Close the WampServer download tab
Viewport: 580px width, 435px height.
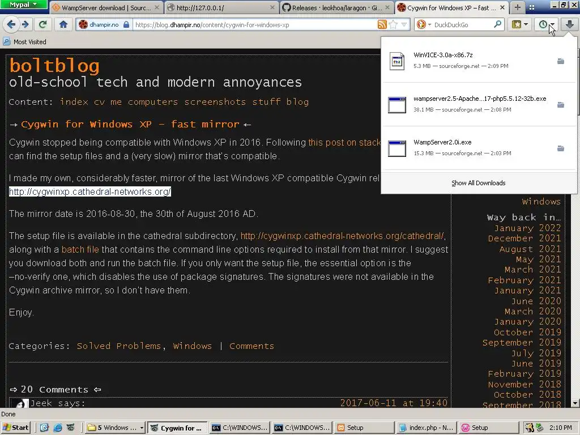[157, 7]
